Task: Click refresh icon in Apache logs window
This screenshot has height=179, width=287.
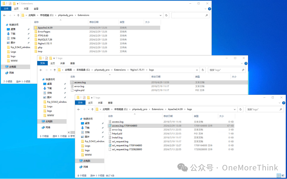Action: tap(240, 109)
